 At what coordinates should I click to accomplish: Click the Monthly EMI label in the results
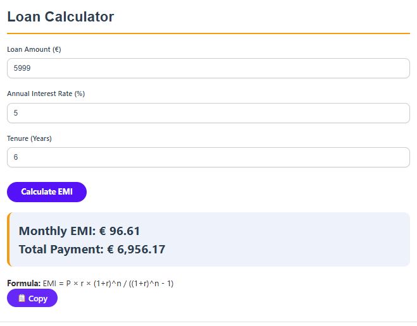(57, 231)
